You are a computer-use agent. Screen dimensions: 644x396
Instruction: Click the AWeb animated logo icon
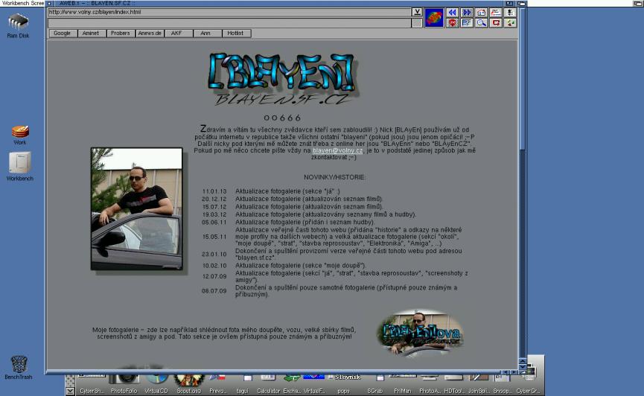pyautogui.click(x=434, y=18)
